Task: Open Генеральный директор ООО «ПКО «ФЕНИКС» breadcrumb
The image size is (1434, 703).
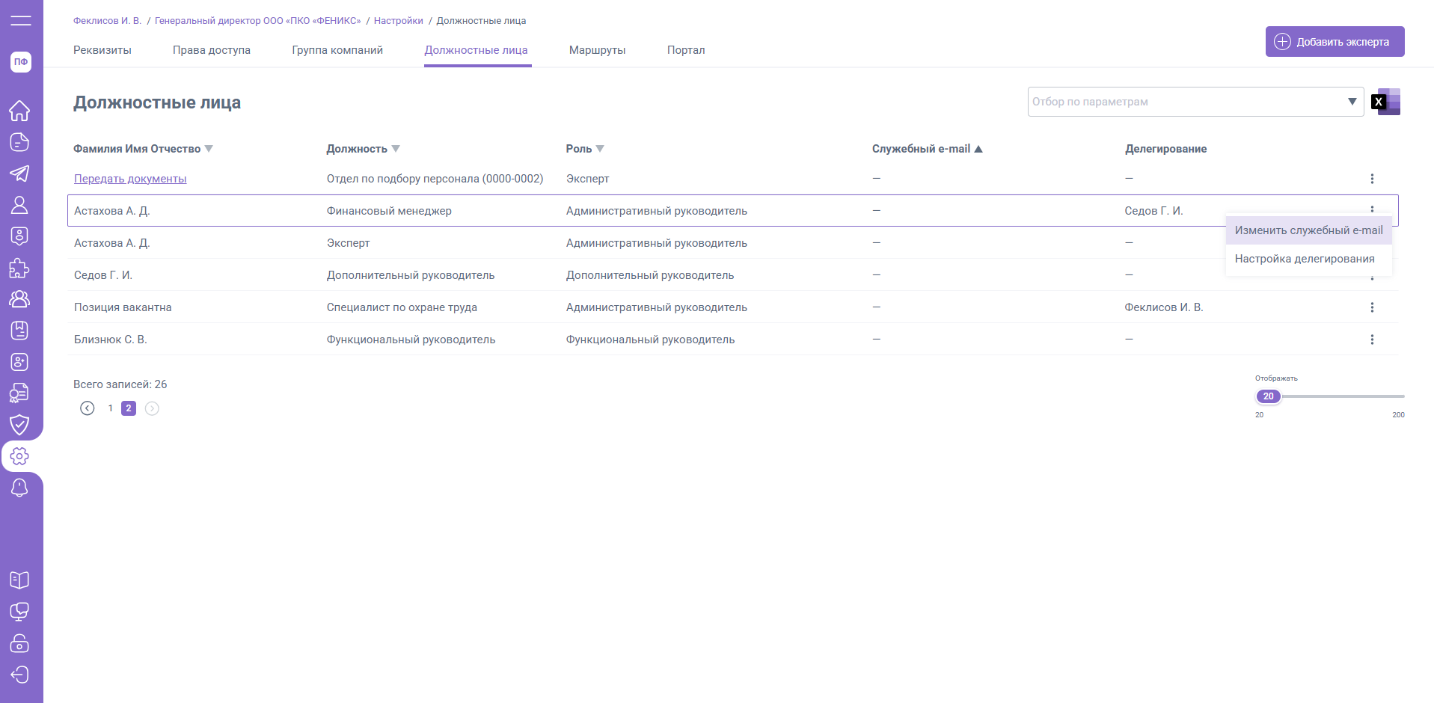Action: pyautogui.click(x=257, y=21)
